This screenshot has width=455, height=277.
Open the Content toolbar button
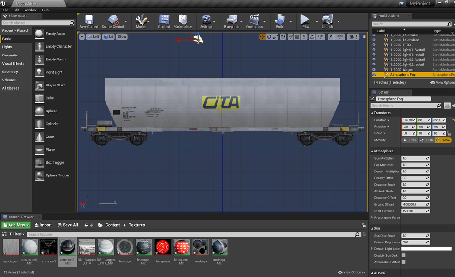coord(164,21)
